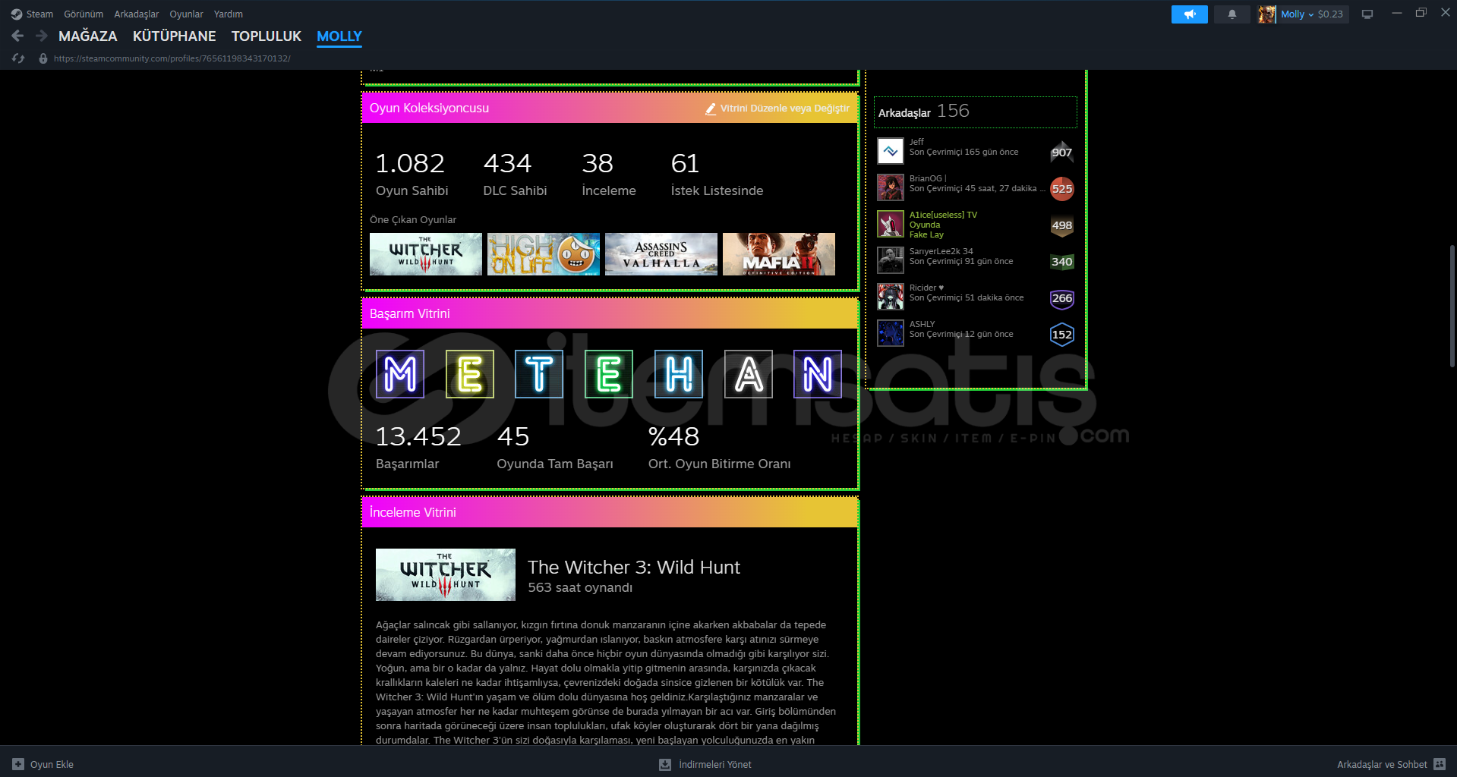Open the 1.082 Oyun Sahibi stat
Viewport: 1457px width, 777px height.
click(412, 175)
